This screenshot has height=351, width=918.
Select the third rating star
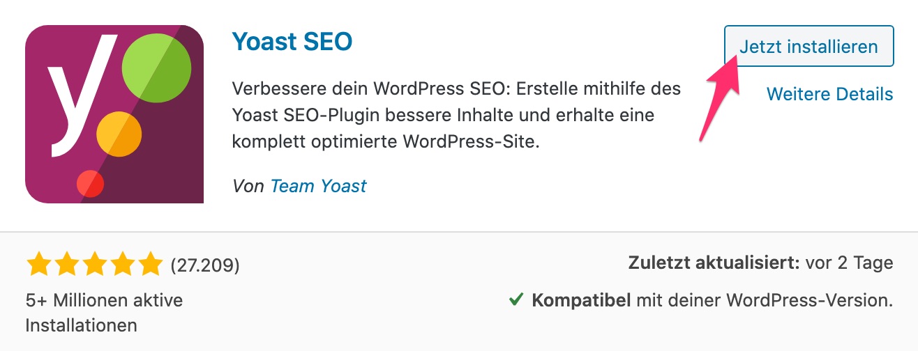(x=94, y=265)
